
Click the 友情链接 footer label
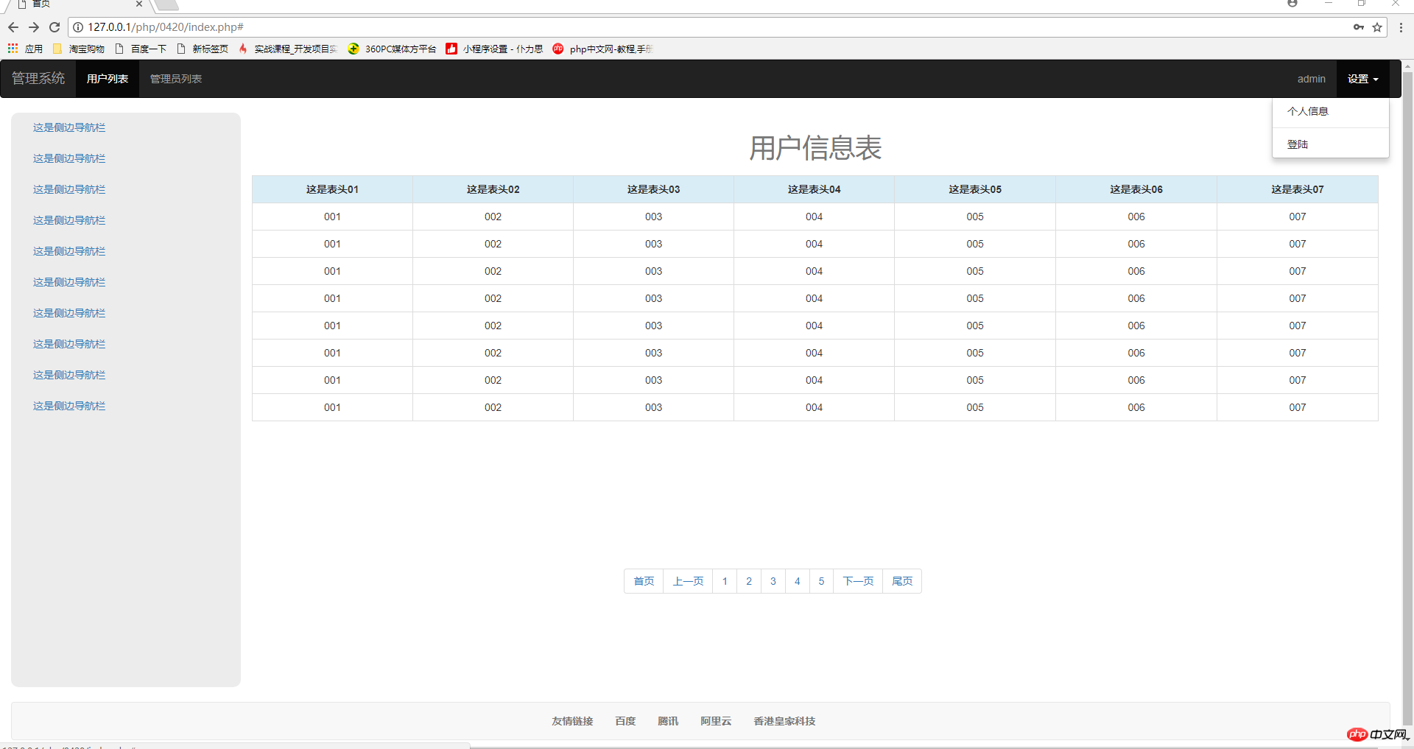pos(572,721)
